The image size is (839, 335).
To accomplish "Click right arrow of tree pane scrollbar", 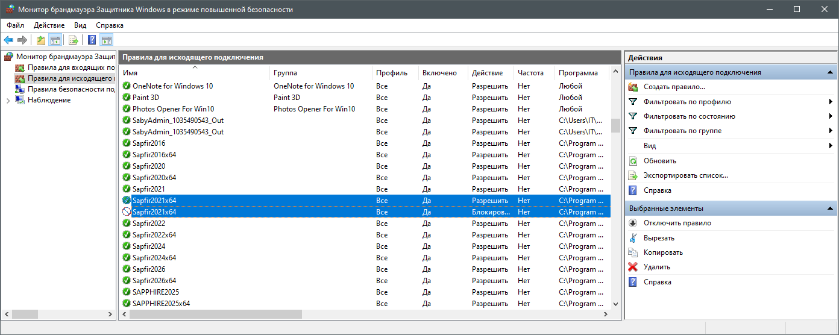I will pyautogui.click(x=110, y=315).
